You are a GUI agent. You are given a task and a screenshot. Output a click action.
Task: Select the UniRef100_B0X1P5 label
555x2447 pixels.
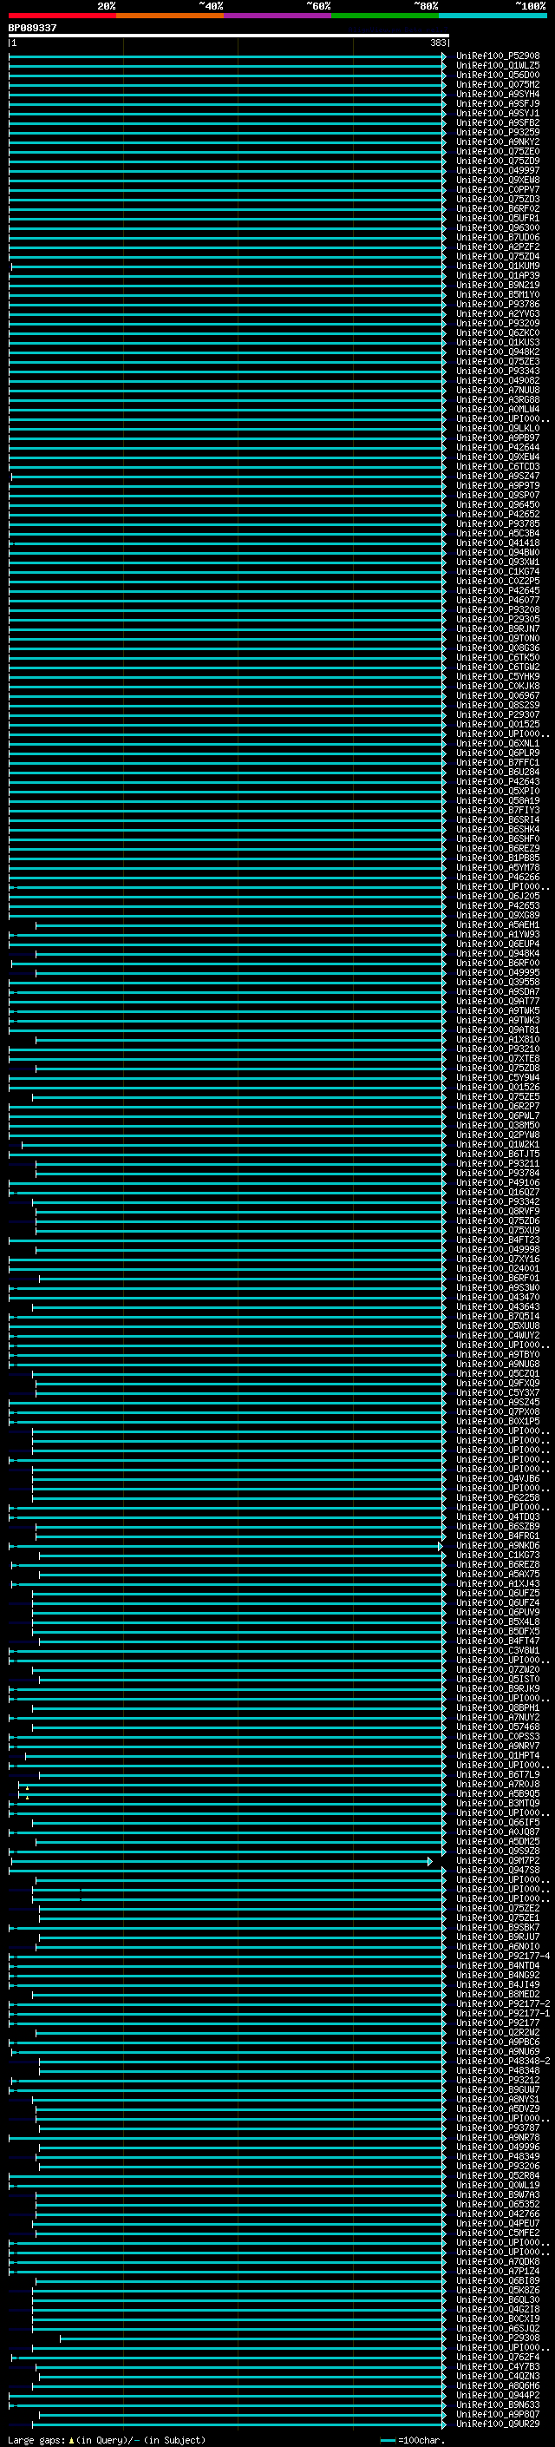[x=497, y=1421]
